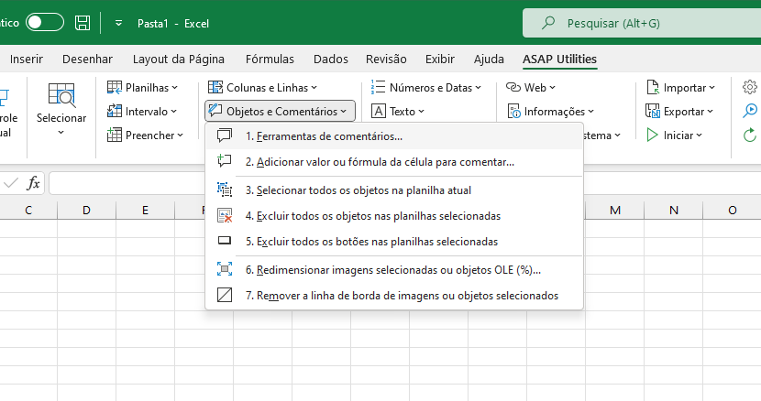
Task: Choose Remover a linha de borda item
Action: pos(394,296)
